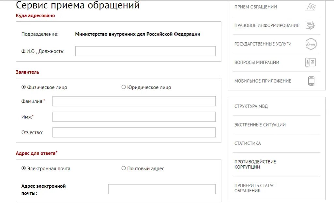Image resolution: width=334 pixels, height=204 pixels.
Task: Open the Противодействие коррупции link
Action: (x=255, y=164)
